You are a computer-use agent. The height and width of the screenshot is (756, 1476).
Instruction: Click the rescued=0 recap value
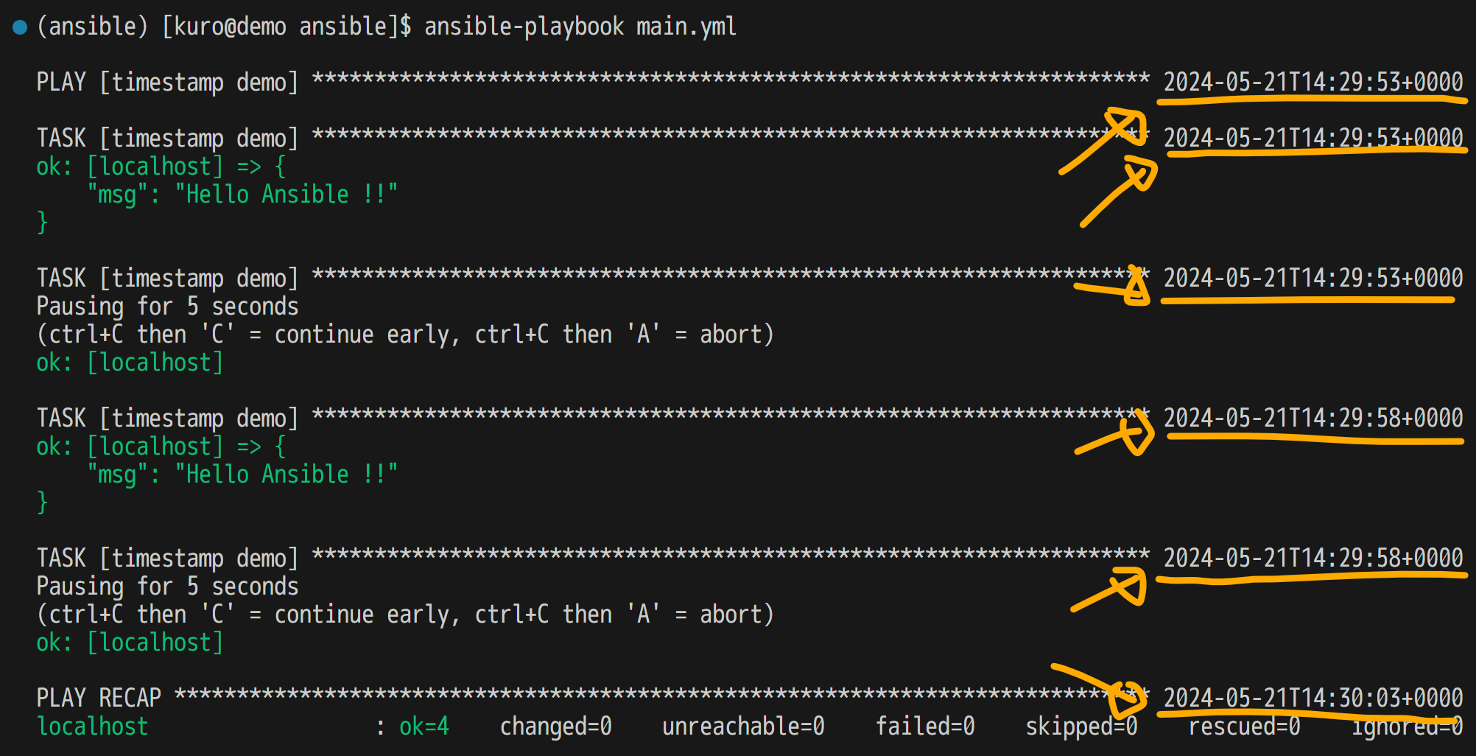(1244, 727)
